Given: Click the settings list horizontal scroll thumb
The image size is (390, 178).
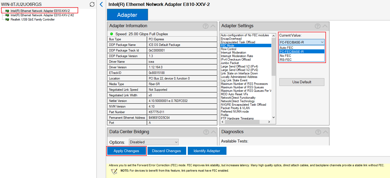Looking at the screenshot, I should click(242, 122).
